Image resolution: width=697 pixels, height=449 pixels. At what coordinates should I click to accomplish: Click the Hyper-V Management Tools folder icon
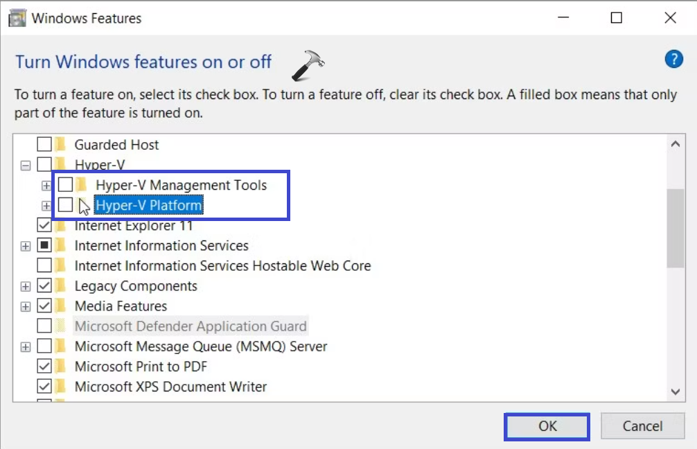[x=82, y=185]
